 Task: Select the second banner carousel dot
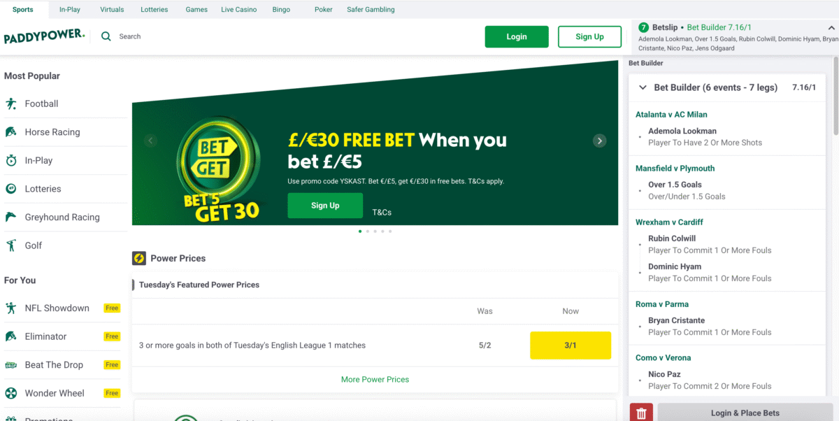click(367, 231)
